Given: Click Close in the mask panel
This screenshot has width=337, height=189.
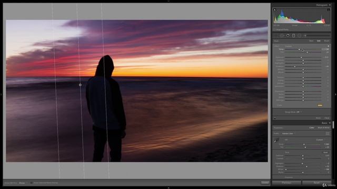Looking at the screenshot, I should click(327, 118).
